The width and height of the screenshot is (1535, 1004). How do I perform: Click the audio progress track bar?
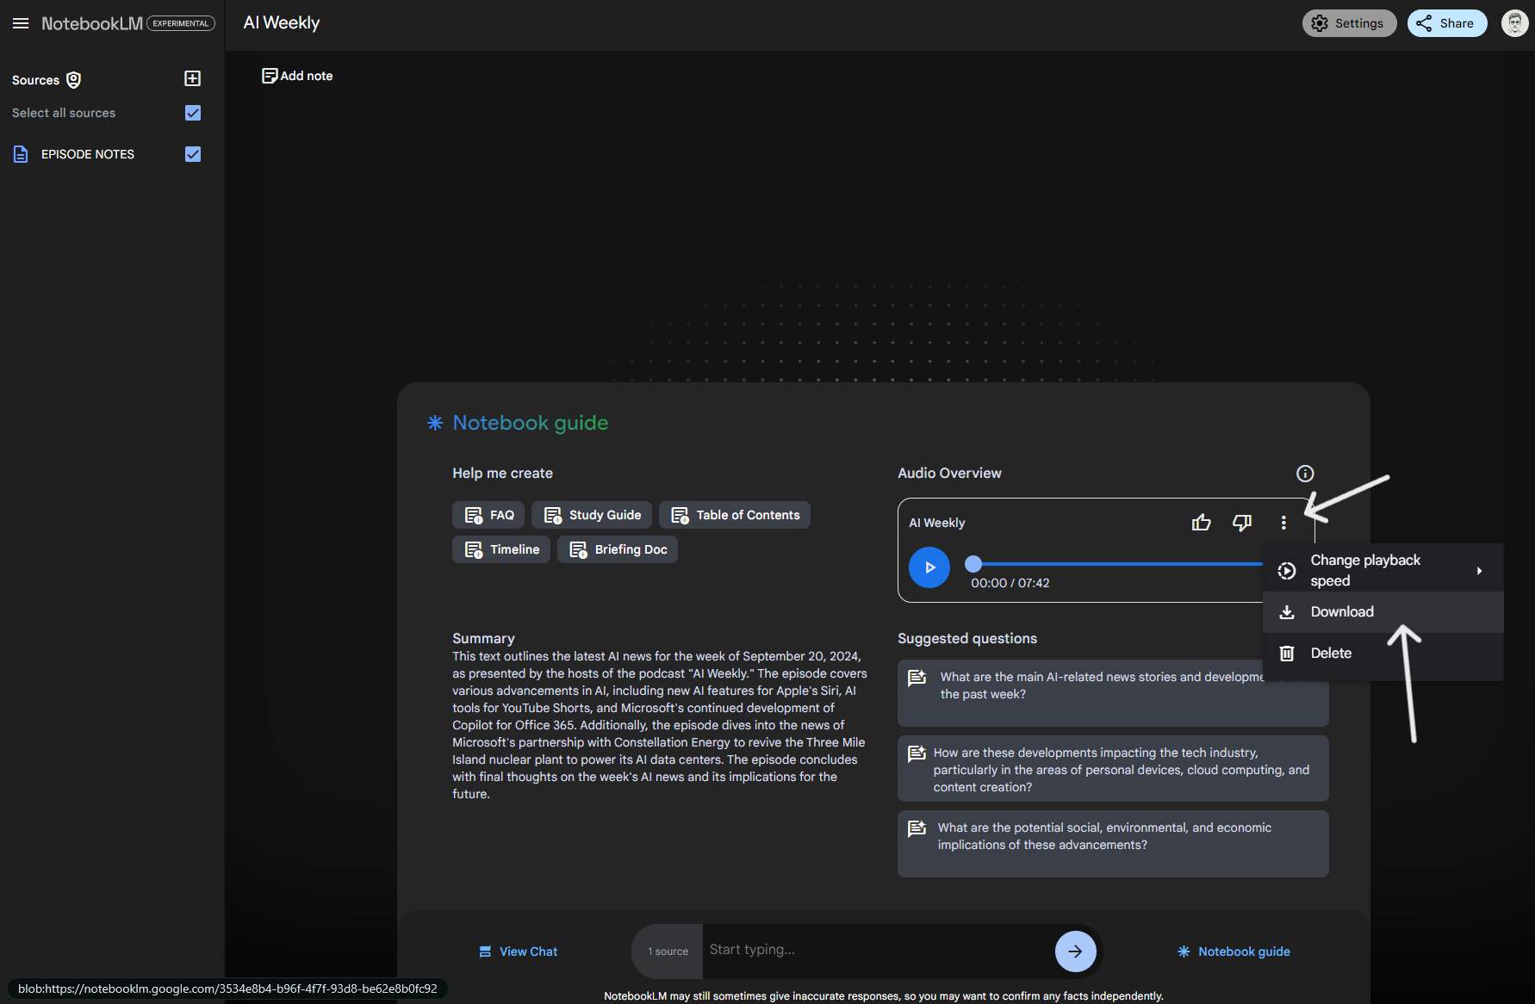tap(1118, 564)
